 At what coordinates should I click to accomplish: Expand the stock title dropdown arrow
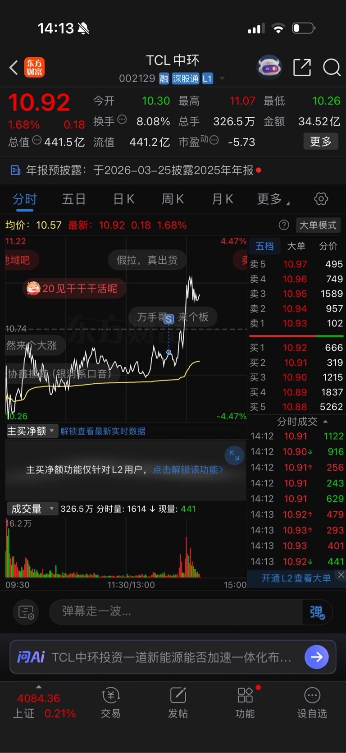pos(222,79)
